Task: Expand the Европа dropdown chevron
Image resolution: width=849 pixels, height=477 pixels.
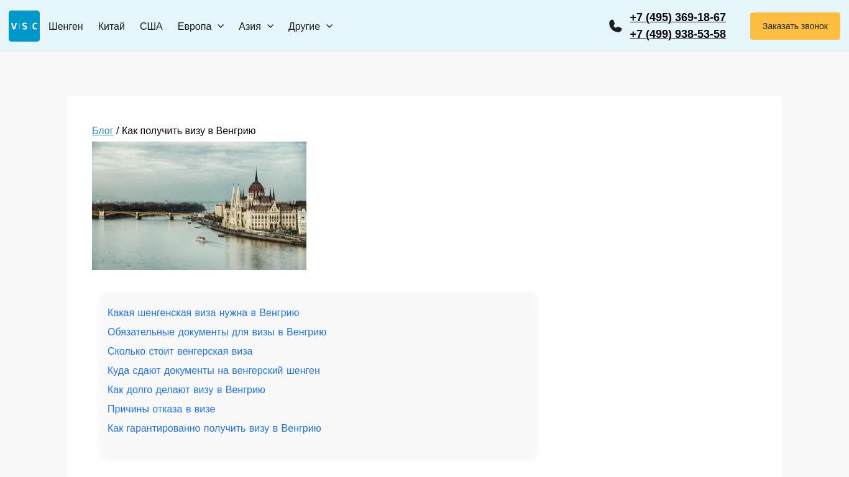Action: [x=221, y=26]
